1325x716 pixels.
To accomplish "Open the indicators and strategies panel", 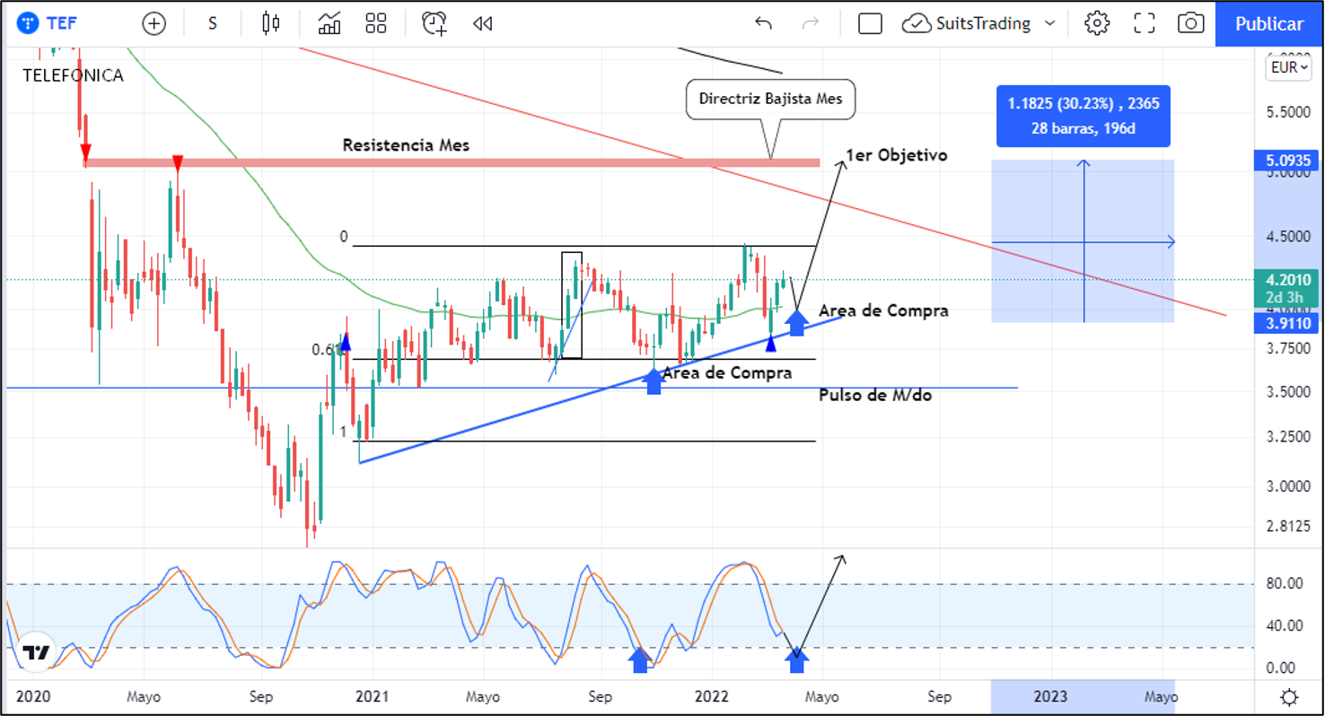I will [x=329, y=23].
